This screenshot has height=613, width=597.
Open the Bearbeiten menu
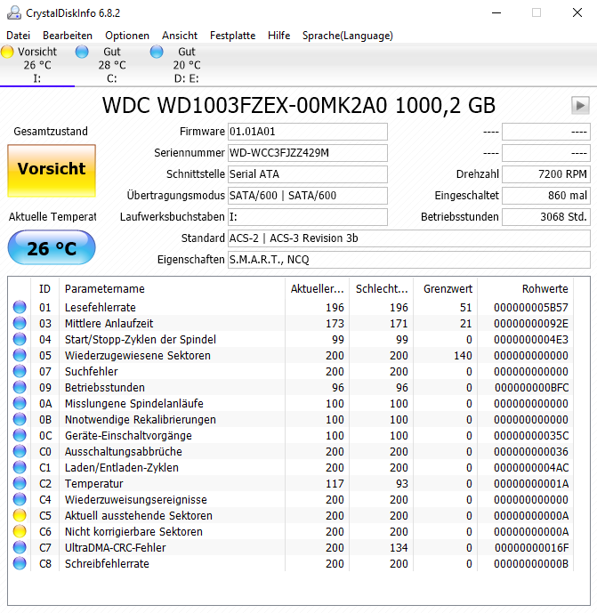[x=68, y=36]
